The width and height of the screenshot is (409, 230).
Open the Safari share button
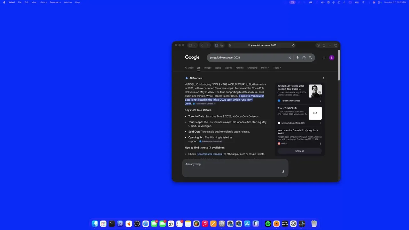(324, 45)
